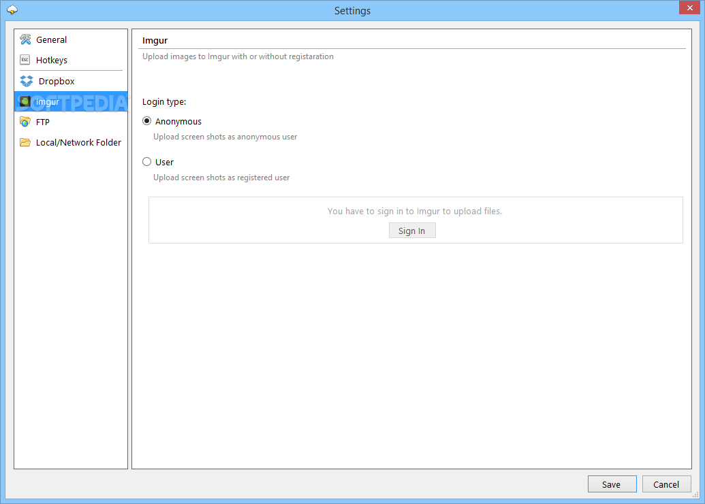The image size is (705, 504).
Task: Click the 'Login type:' label
Action: (164, 102)
